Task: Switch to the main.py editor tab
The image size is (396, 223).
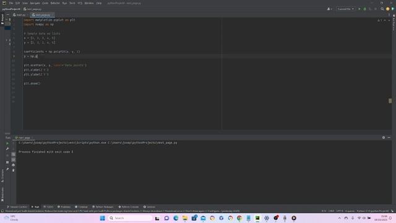Action: point(19,15)
